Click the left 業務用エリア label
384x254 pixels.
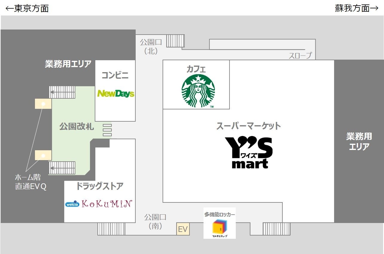68,64
